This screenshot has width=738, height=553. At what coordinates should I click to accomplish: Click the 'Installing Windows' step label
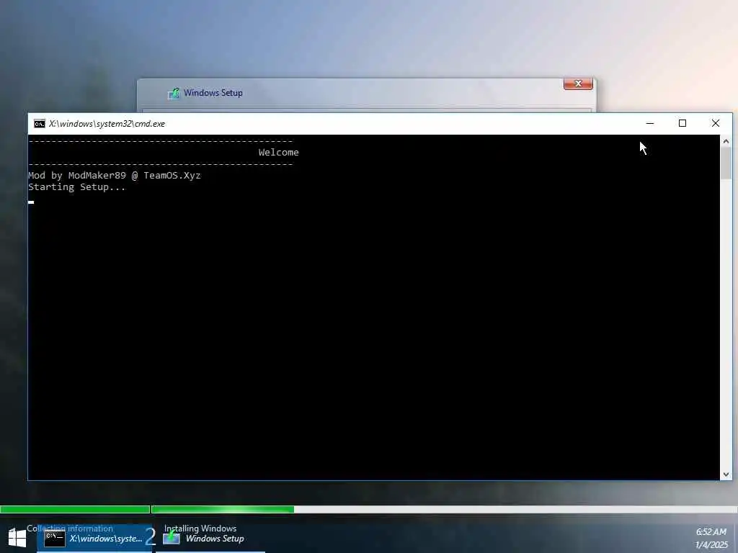[x=200, y=529]
